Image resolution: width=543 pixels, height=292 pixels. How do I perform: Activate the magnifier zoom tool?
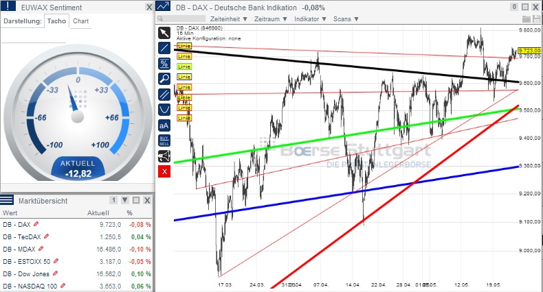(x=164, y=79)
